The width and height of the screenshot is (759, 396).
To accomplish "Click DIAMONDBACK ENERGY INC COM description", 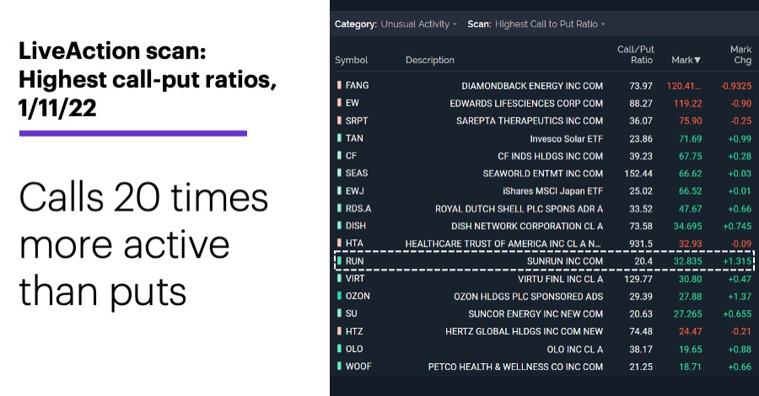I will tap(532, 86).
